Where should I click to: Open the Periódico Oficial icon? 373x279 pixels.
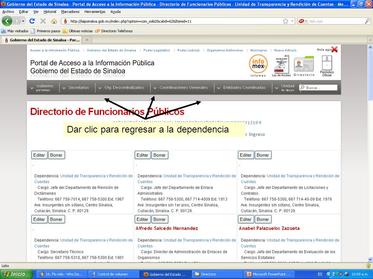coord(327,66)
